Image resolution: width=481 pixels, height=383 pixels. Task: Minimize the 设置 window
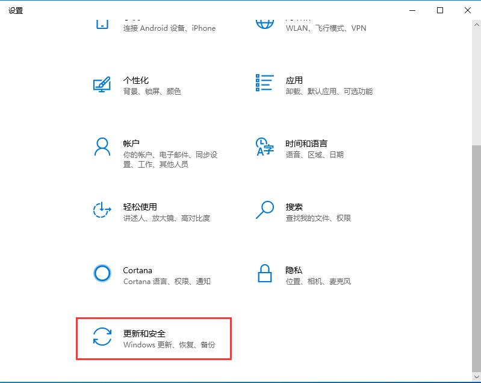coord(412,10)
